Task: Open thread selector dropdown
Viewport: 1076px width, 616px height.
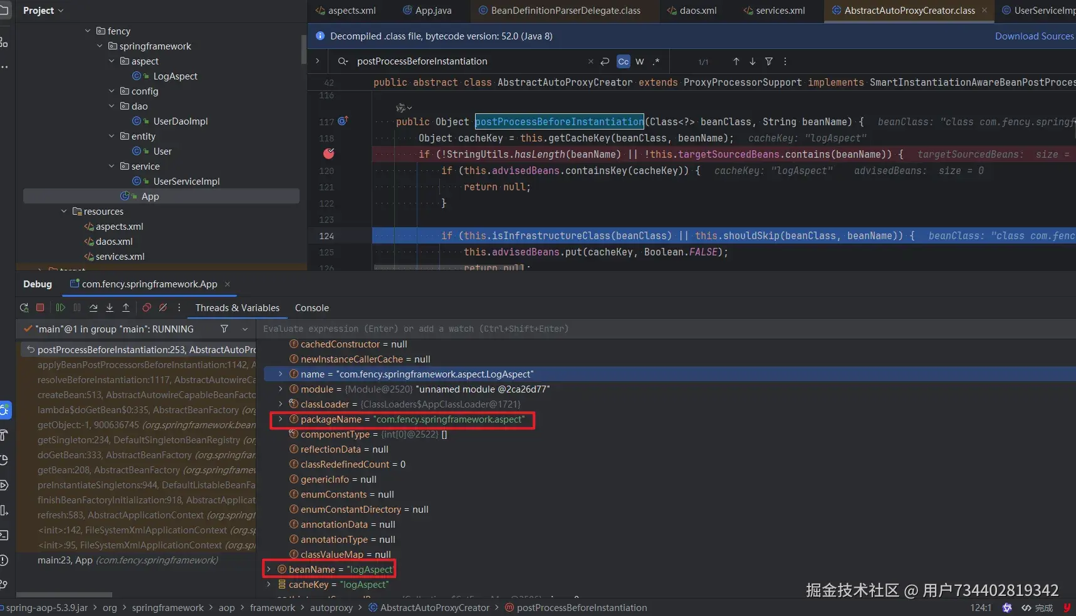Action: click(x=245, y=329)
